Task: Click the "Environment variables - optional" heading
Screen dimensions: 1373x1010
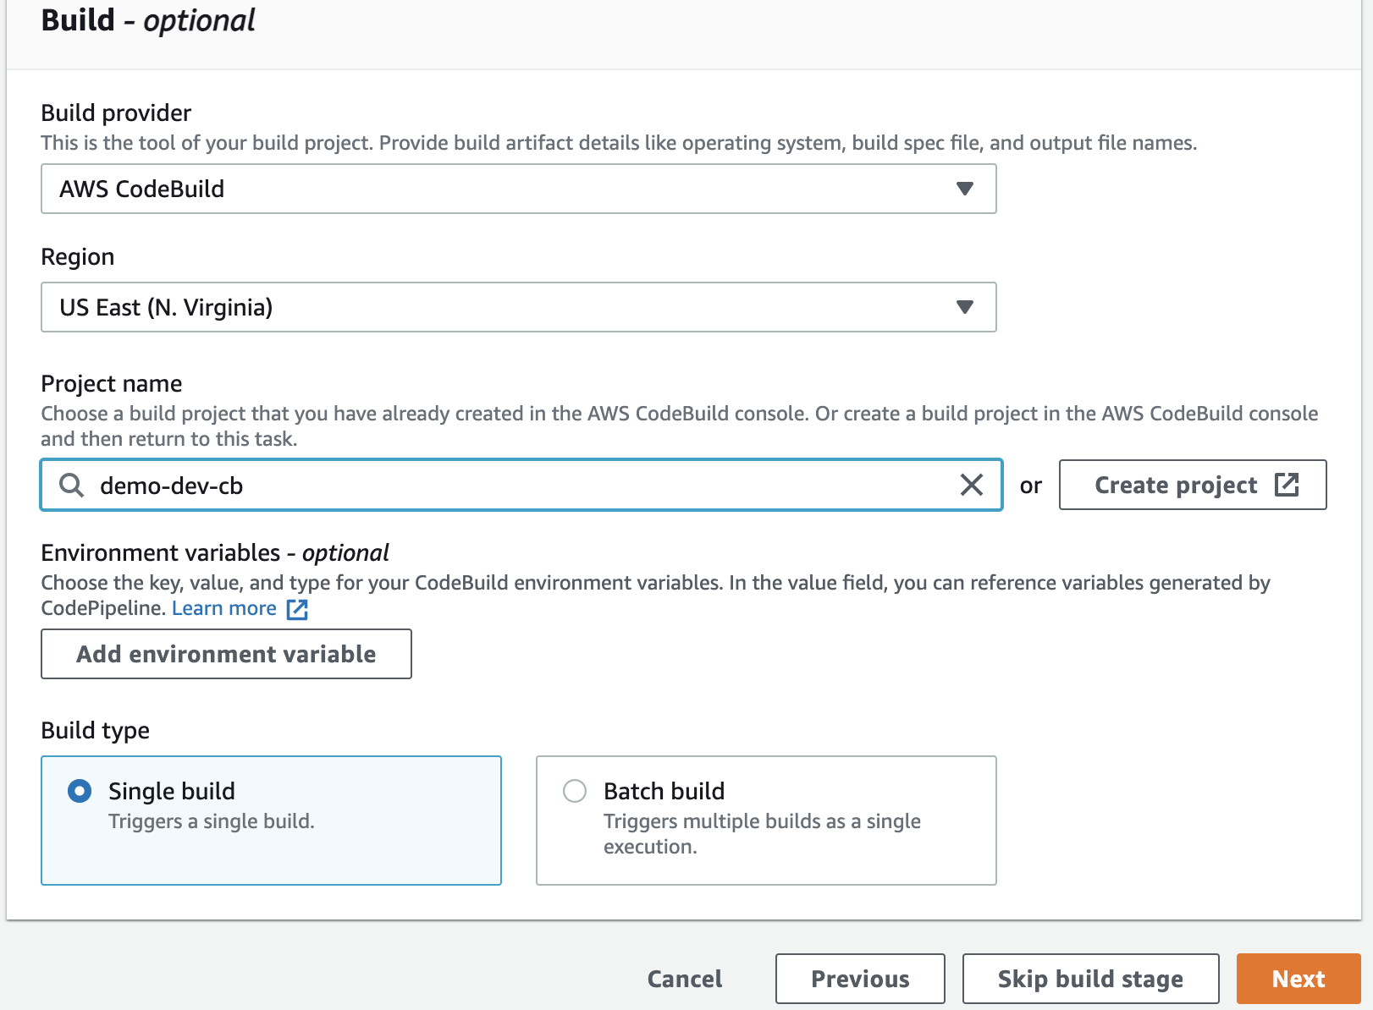Action: point(215,552)
